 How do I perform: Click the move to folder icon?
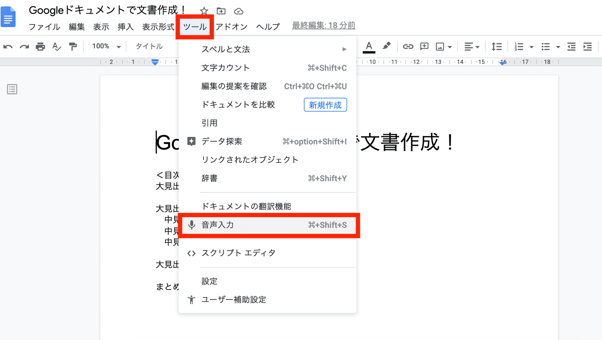pos(221,11)
